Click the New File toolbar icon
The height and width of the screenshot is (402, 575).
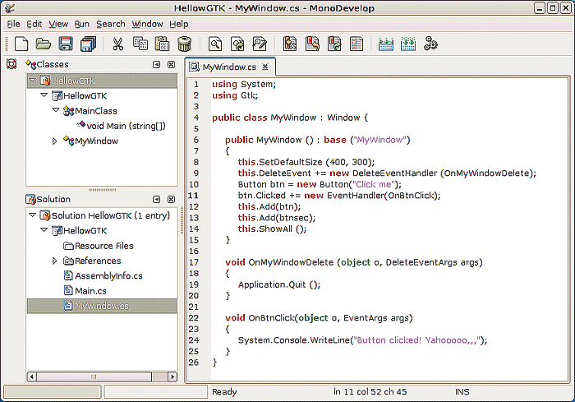[21, 44]
